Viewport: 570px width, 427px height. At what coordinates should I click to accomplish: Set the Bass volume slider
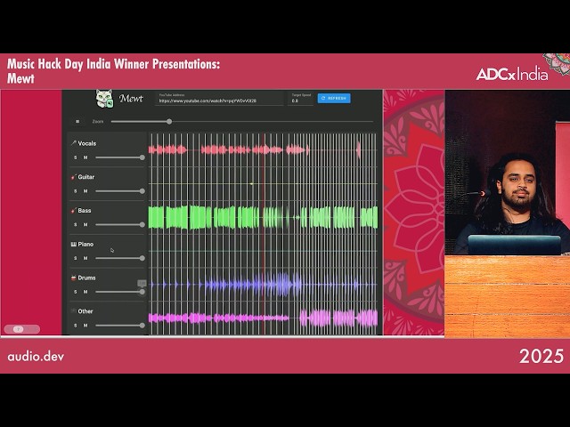pyautogui.click(x=120, y=225)
